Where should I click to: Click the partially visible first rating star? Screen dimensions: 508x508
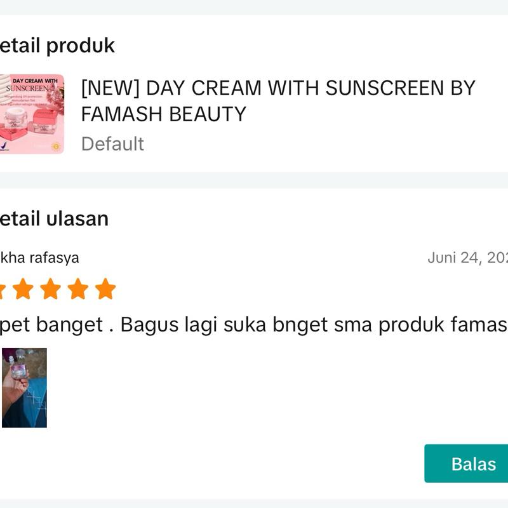click(2, 290)
